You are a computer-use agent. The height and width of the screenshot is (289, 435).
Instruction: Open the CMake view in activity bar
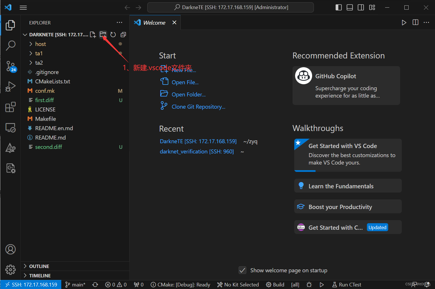point(10,148)
